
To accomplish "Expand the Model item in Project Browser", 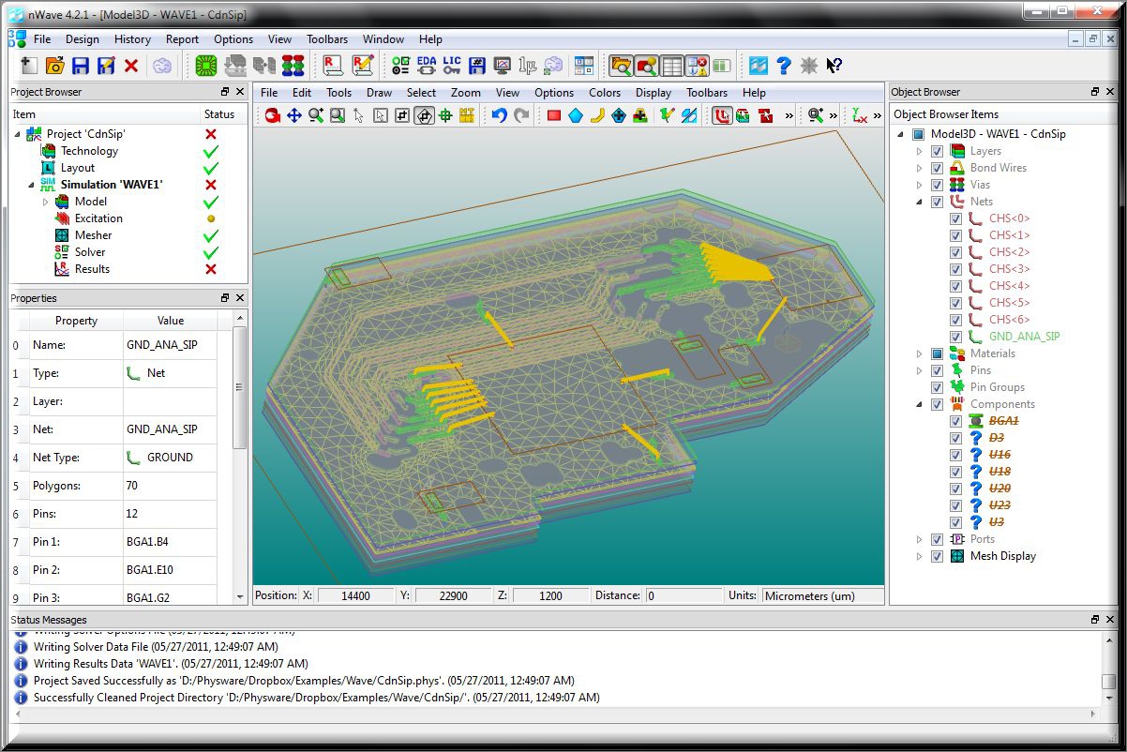I will tap(45, 202).
